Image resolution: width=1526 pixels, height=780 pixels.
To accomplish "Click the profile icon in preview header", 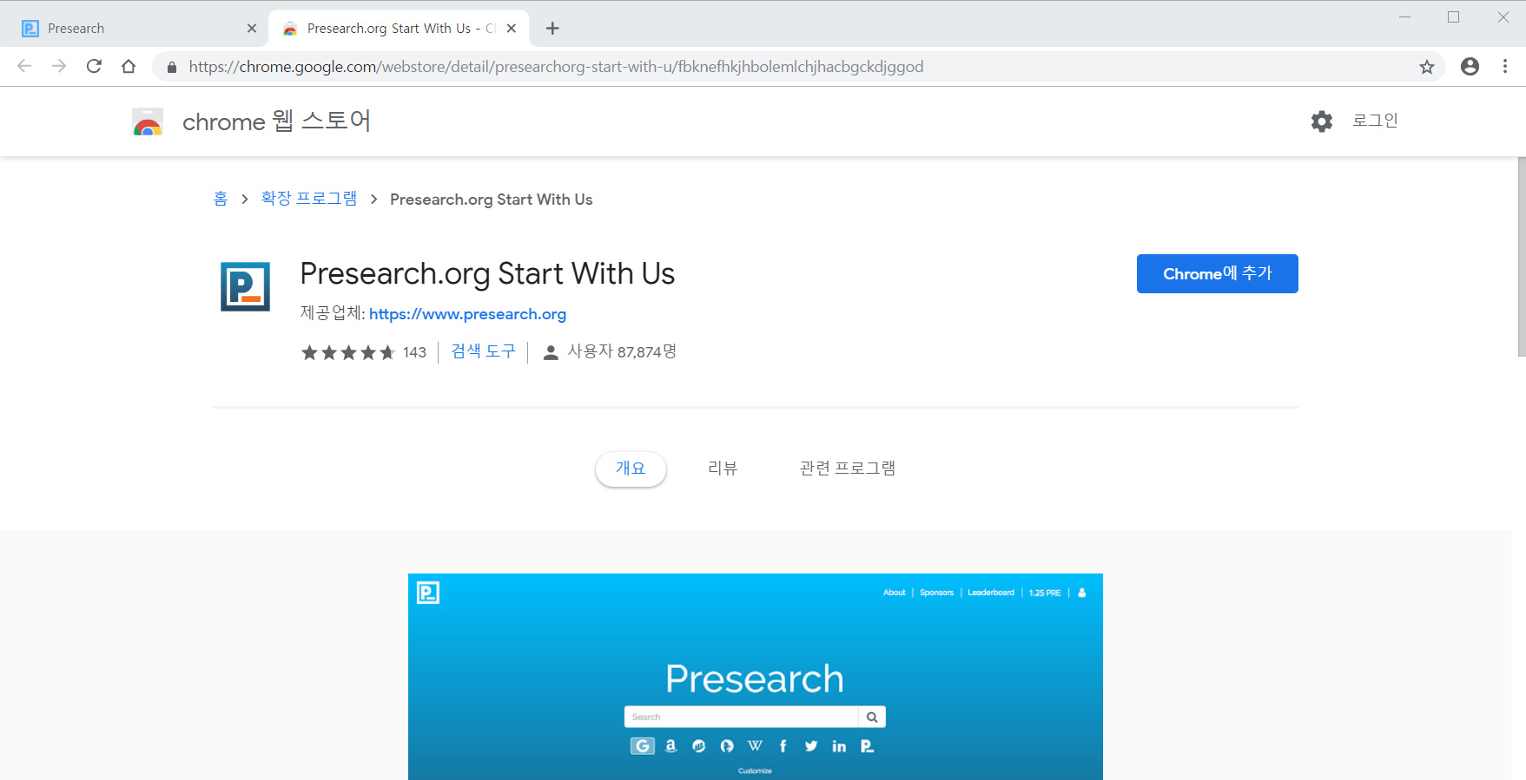I will 1082,593.
